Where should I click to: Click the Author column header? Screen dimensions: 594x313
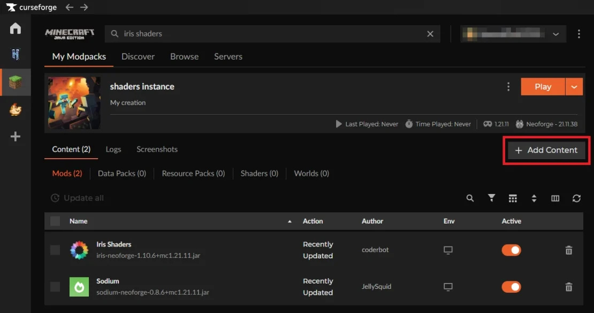[x=372, y=221]
